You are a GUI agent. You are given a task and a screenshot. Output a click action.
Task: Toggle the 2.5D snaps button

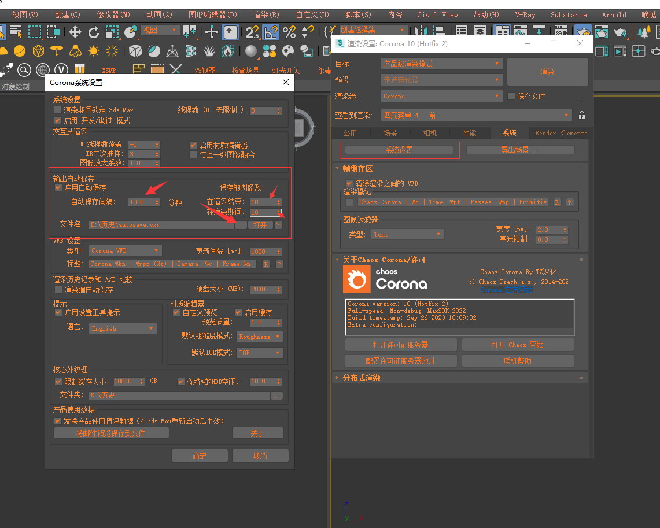[x=252, y=32]
